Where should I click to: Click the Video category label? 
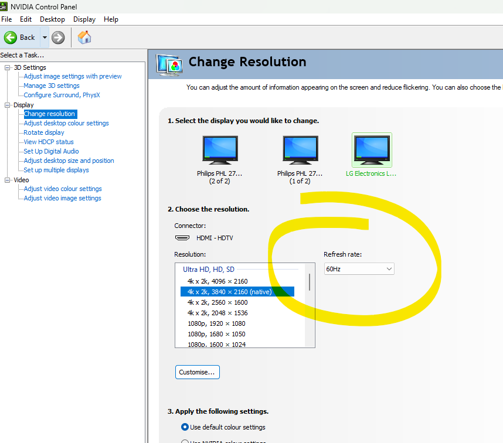[x=21, y=180]
